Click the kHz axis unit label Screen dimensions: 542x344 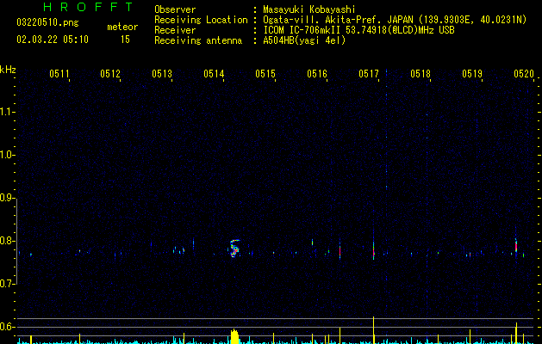click(8, 70)
